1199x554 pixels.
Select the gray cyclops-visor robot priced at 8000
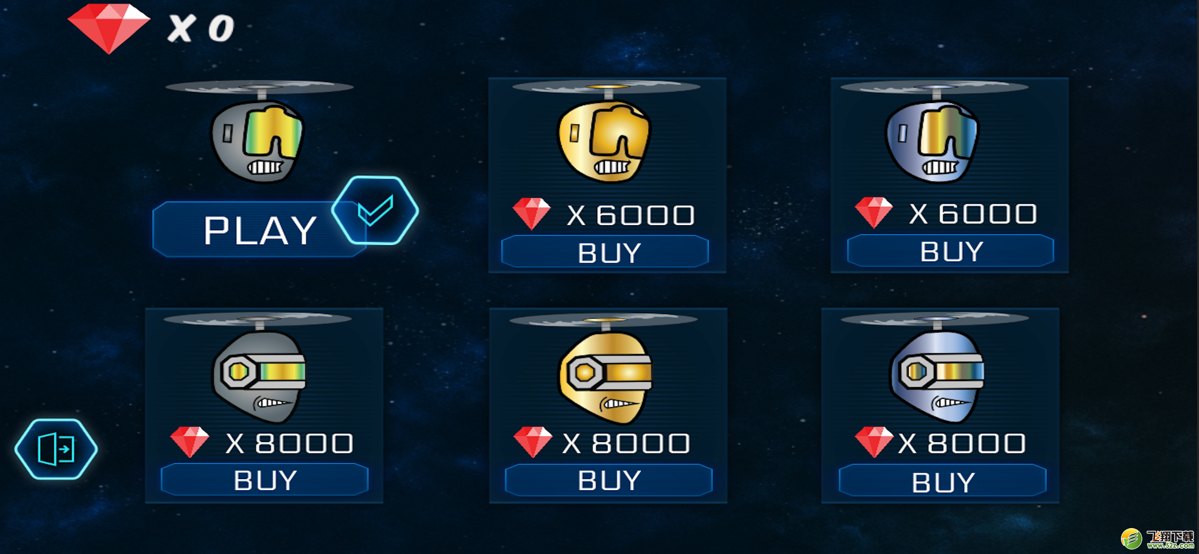tap(257, 368)
